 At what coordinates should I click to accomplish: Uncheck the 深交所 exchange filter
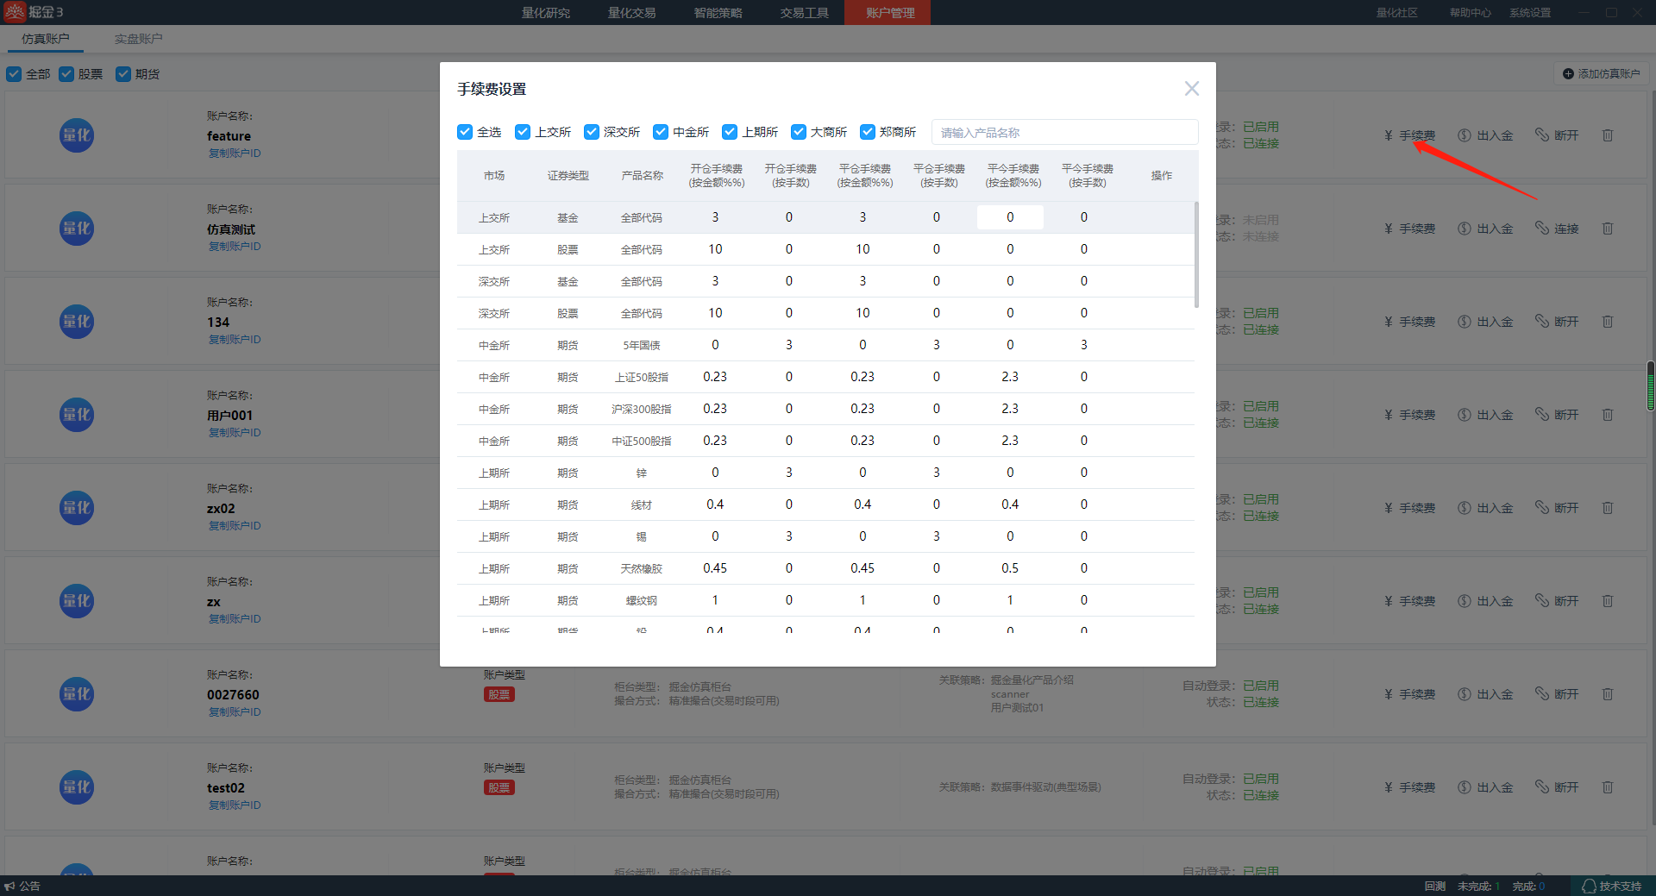pos(592,132)
